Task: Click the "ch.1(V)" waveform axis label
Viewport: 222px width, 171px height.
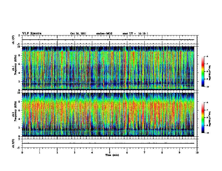Action: (13, 40)
